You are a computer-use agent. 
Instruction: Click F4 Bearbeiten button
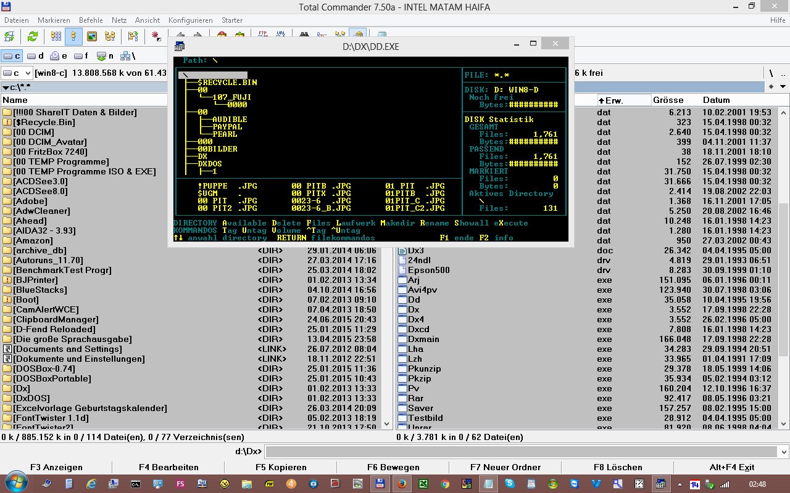tap(168, 467)
